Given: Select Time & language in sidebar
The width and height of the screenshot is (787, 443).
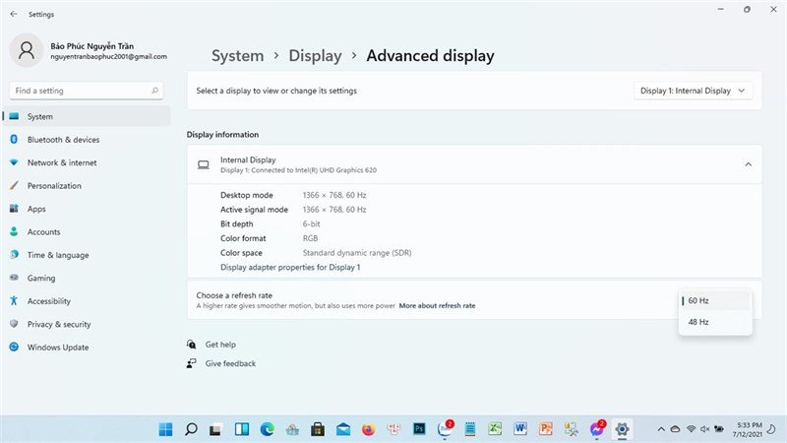Looking at the screenshot, I should 57,255.
